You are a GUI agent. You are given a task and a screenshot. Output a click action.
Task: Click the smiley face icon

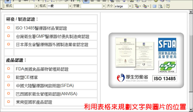156,1
